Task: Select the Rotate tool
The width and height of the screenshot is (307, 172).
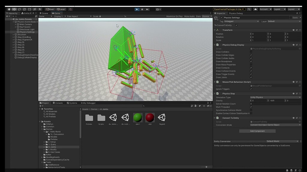Action: (x=19, y=9)
